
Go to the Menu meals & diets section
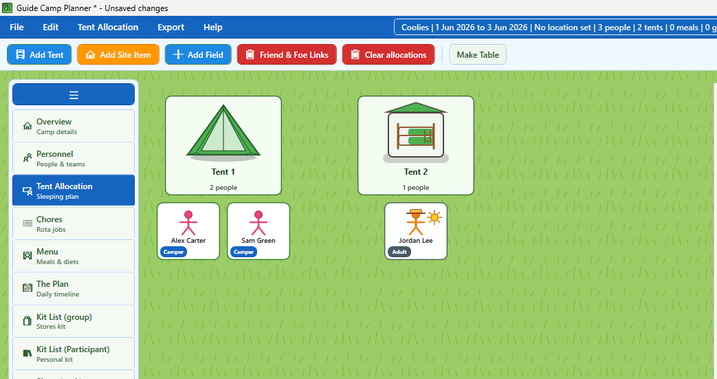[74, 256]
